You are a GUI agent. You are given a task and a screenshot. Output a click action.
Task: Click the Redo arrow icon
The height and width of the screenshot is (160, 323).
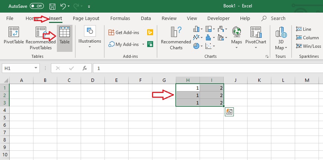point(76,6)
